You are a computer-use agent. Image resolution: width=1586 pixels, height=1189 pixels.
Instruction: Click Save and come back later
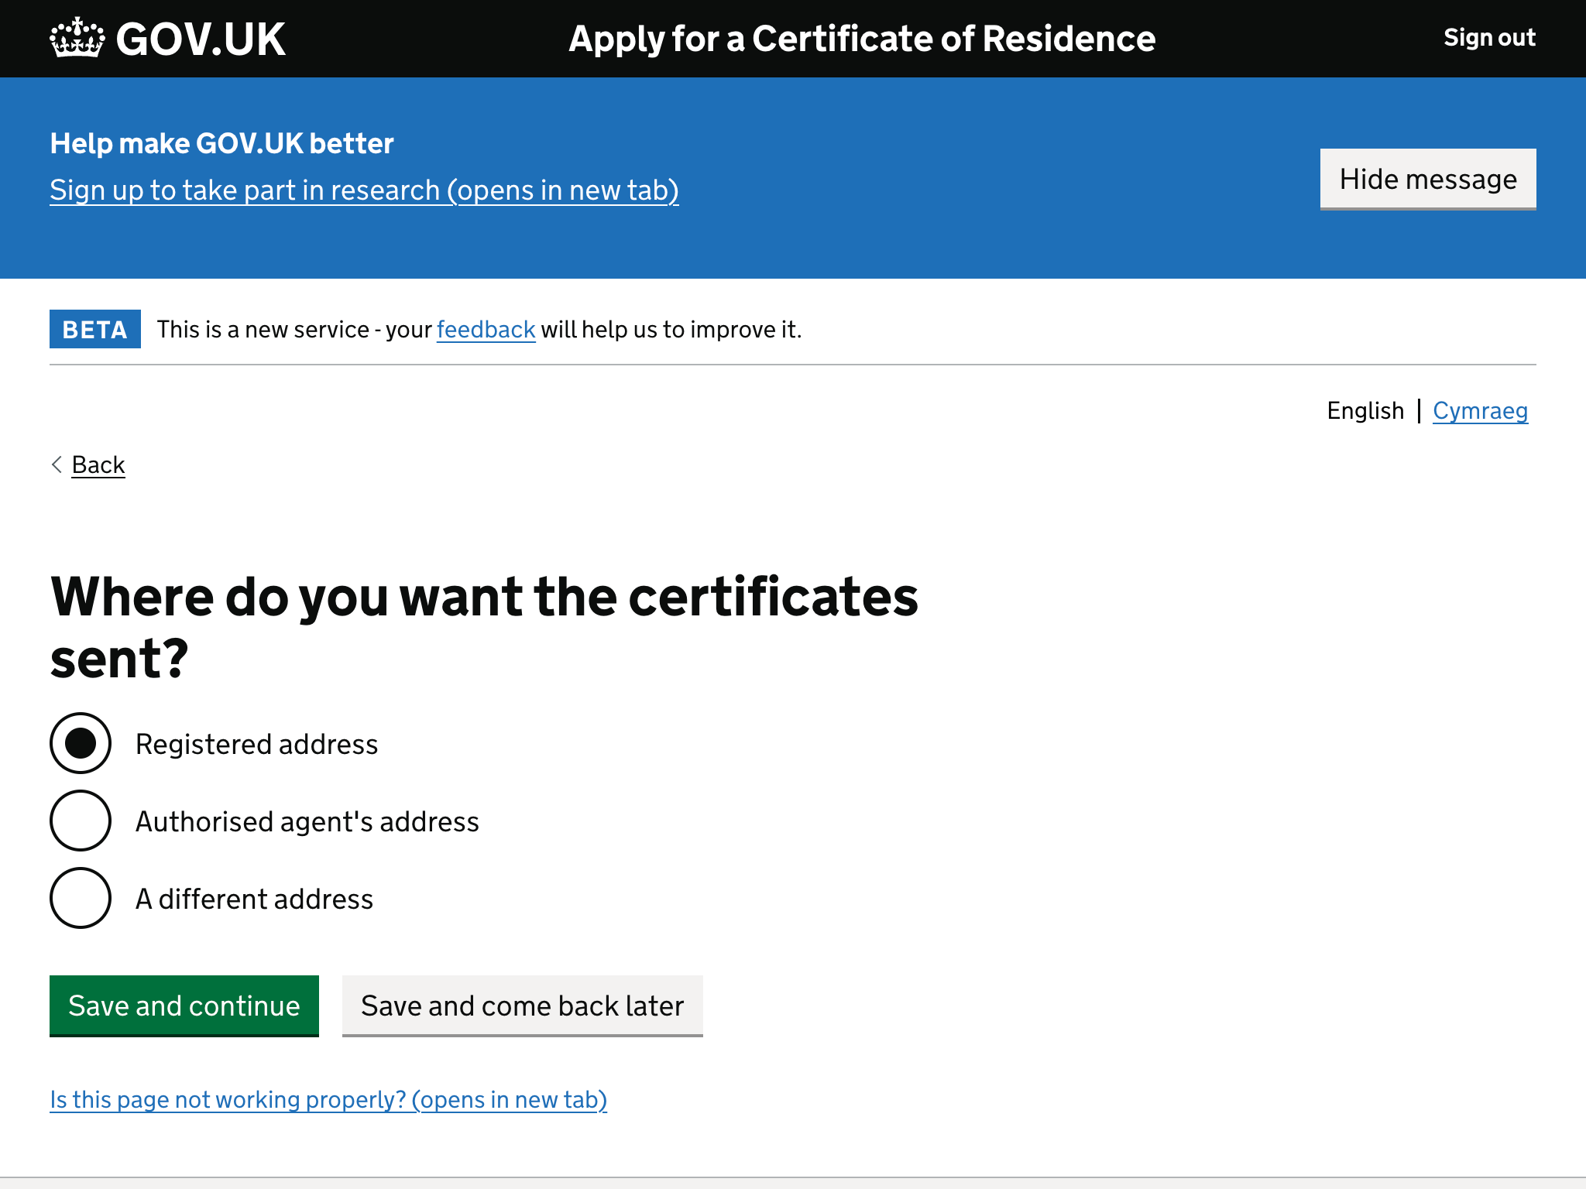click(521, 1006)
